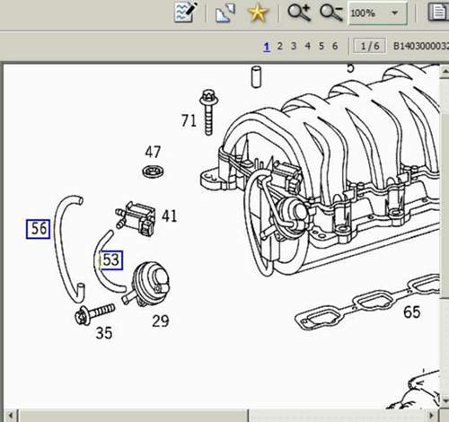Open the annotation note tool

point(186,13)
